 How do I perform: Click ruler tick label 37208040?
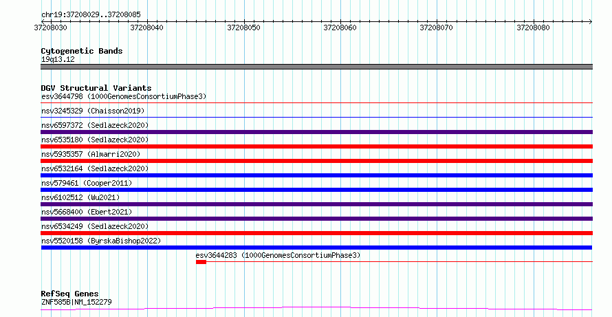click(x=146, y=28)
